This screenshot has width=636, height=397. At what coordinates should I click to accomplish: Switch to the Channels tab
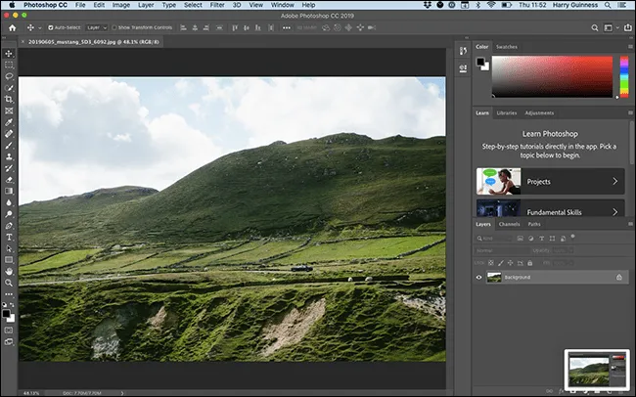point(510,225)
